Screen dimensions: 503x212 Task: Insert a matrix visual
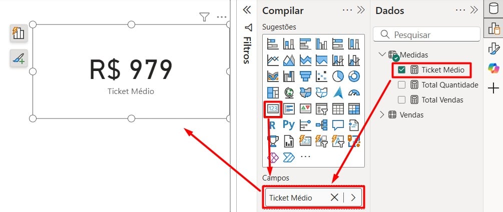[354, 109]
